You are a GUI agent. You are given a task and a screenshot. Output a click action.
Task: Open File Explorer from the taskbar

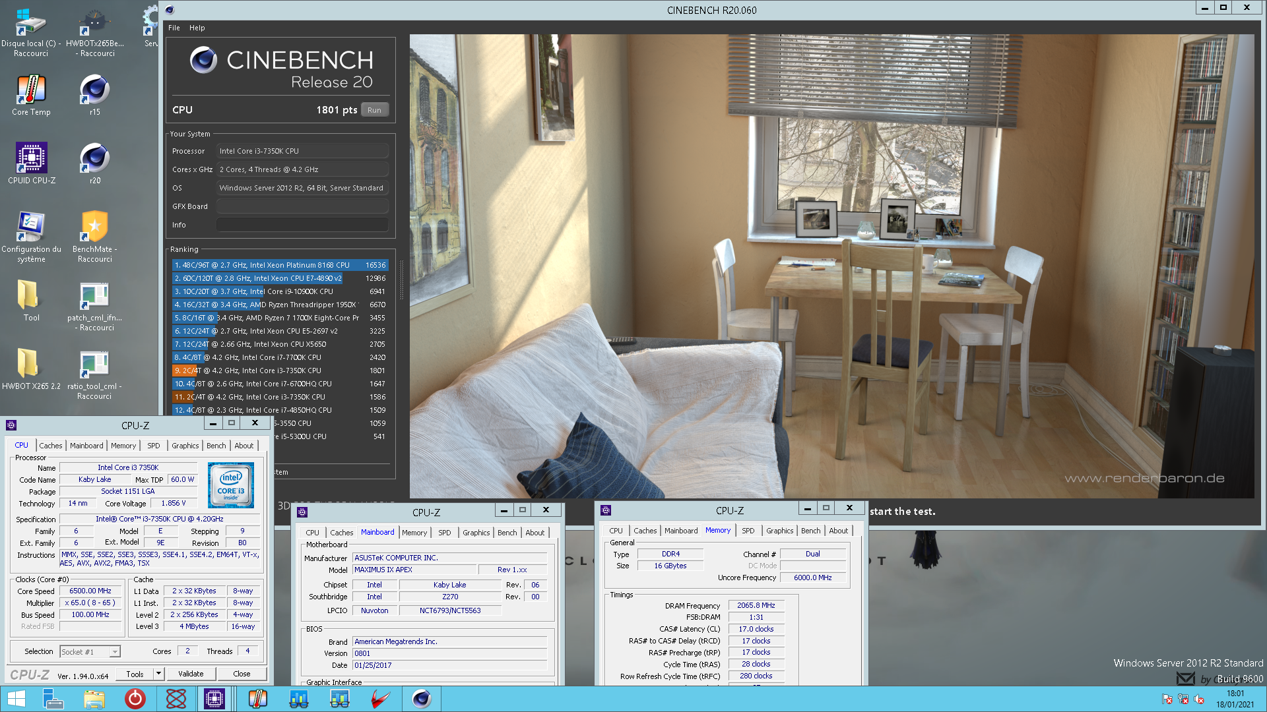(x=94, y=699)
